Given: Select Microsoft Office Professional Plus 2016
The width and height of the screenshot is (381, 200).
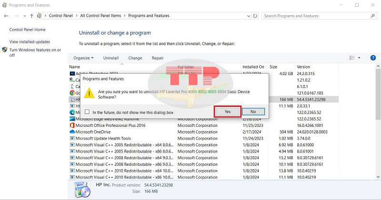Looking at the screenshot, I should (x=110, y=125).
